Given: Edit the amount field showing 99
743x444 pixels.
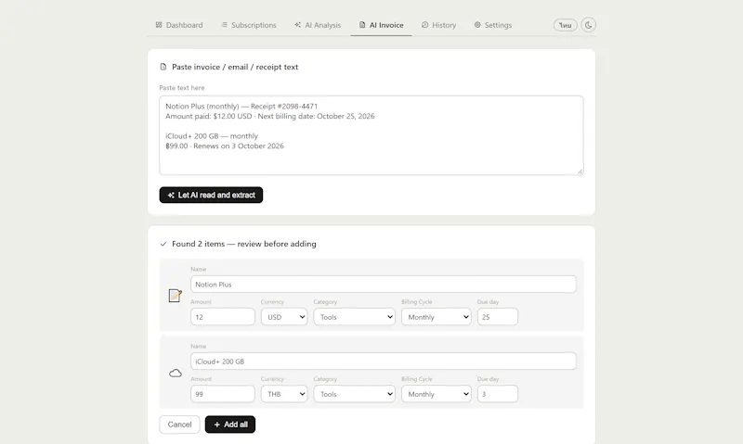Looking at the screenshot, I should [x=223, y=394].
